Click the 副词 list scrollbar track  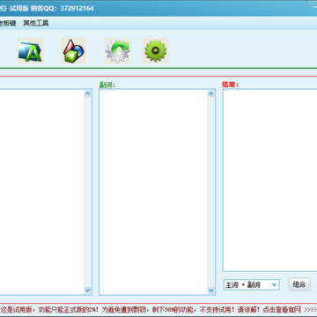211,192
